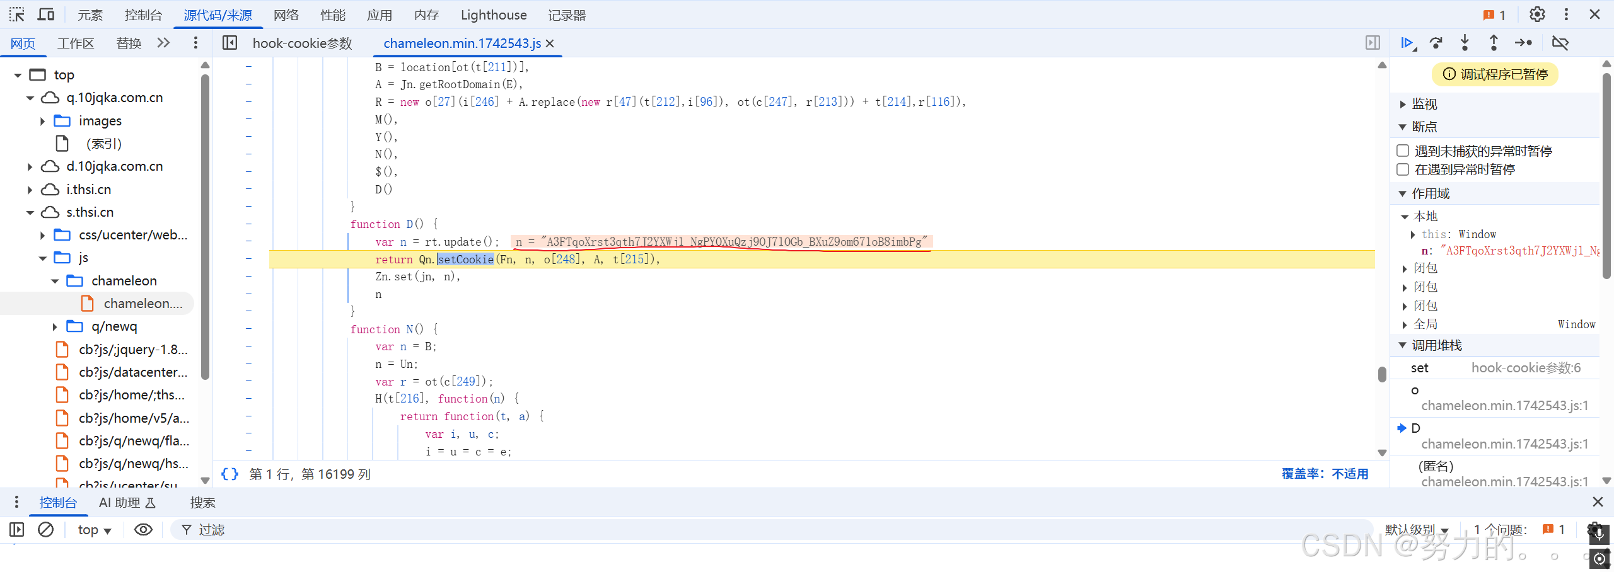Resume script execution in debugger
Screen dimensions: 1614x572
click(1407, 43)
